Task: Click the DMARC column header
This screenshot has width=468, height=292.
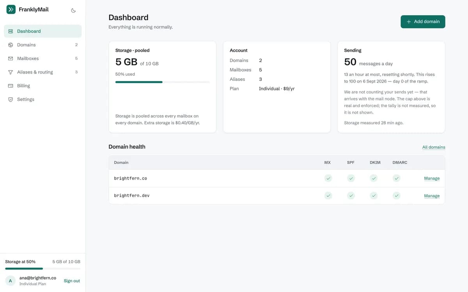Action: (400, 162)
